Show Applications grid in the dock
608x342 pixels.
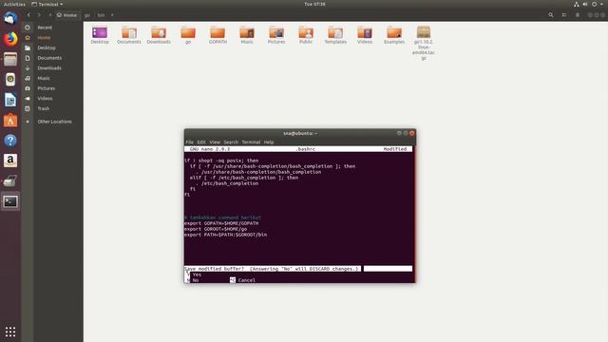tap(10, 332)
